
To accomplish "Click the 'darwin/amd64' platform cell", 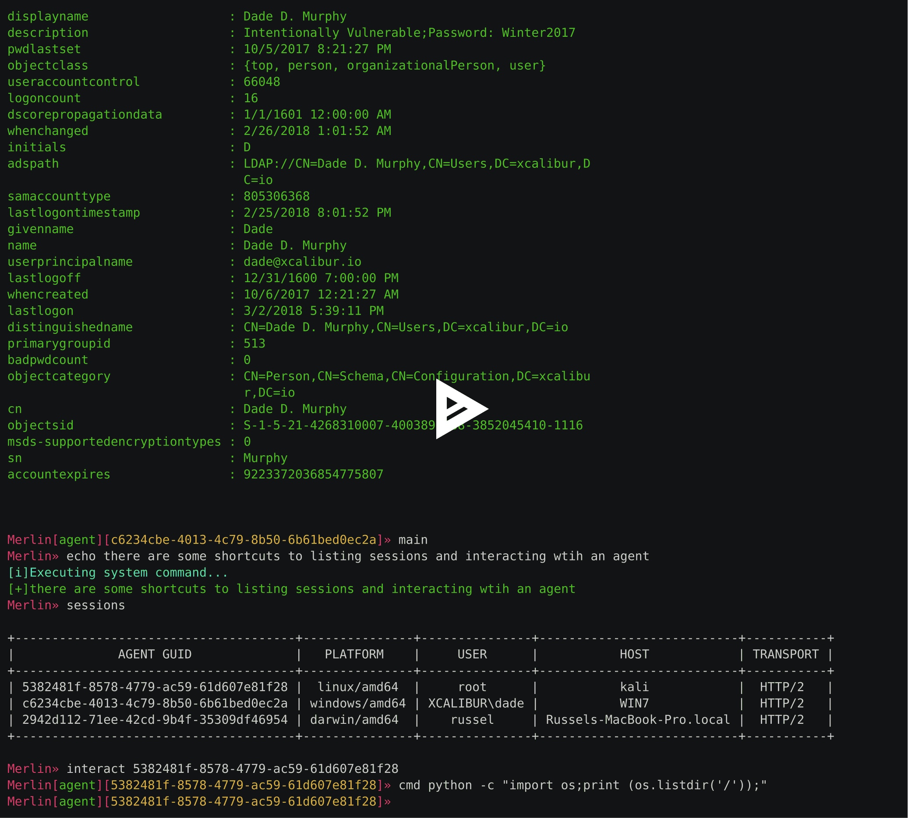I will click(354, 720).
